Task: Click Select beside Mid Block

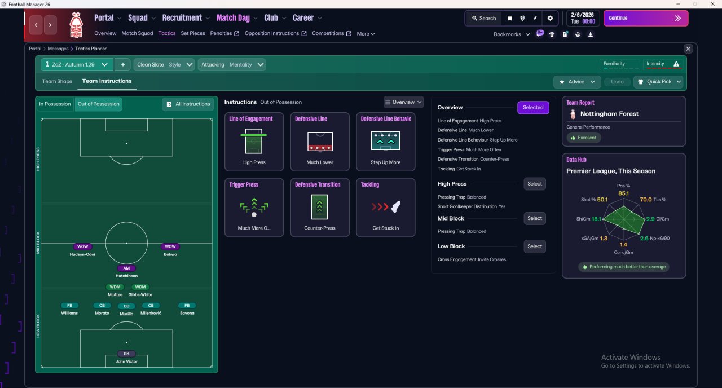Action: click(x=535, y=218)
